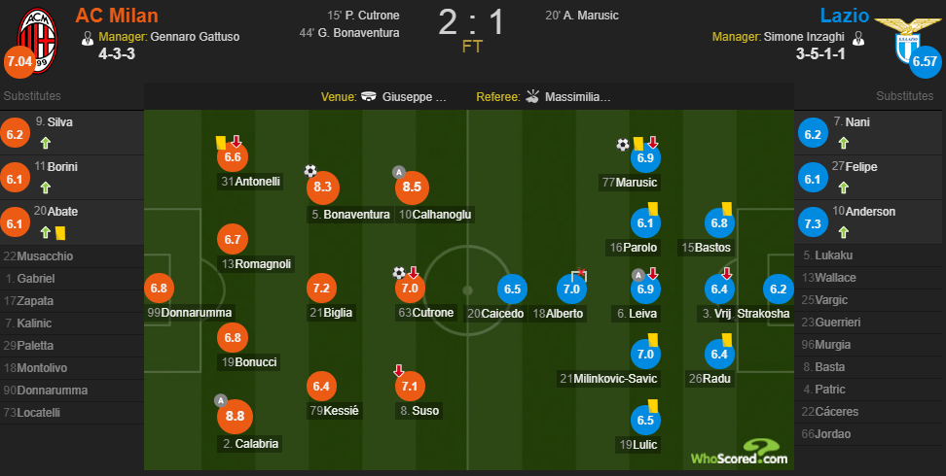
Task: Click Gennaro Gattuso manager name
Action: pos(195,37)
